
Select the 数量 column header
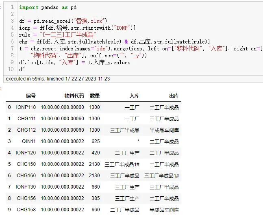[x=95, y=96]
